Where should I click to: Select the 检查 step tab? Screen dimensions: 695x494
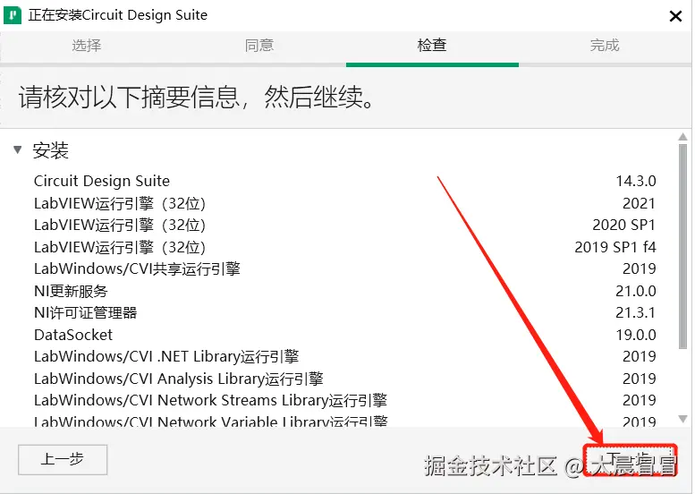[x=432, y=46]
